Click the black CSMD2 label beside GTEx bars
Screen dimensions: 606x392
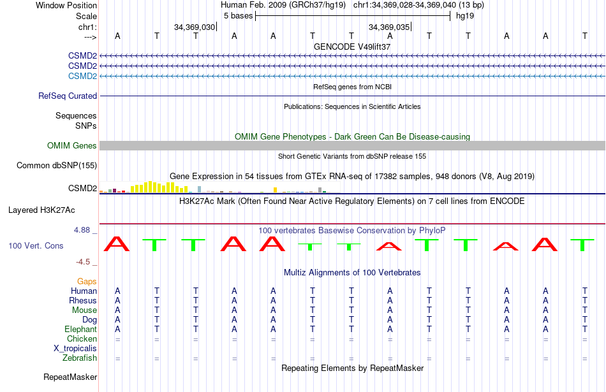tap(82, 188)
